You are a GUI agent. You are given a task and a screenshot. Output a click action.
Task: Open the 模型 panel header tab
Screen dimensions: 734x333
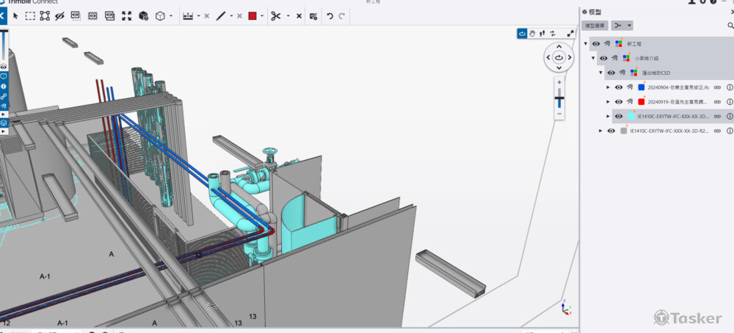tap(592, 12)
